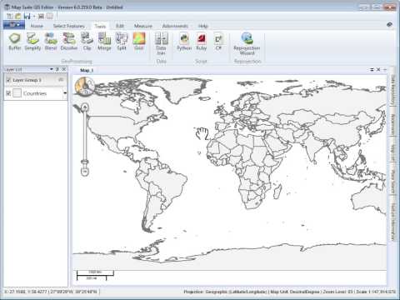Open the Python script editor

[x=184, y=42]
